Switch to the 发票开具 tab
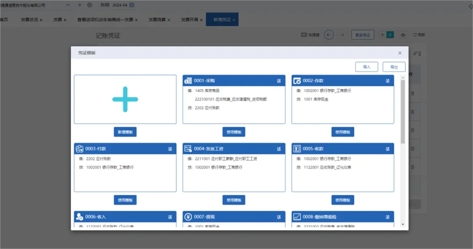Image resolution: width=473 pixels, height=249 pixels. coord(189,20)
